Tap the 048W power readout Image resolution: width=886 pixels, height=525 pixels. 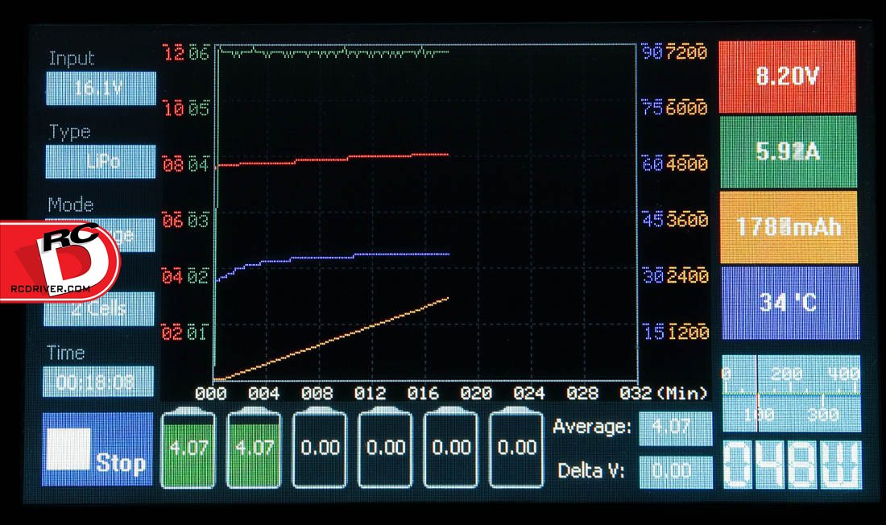tap(792, 465)
